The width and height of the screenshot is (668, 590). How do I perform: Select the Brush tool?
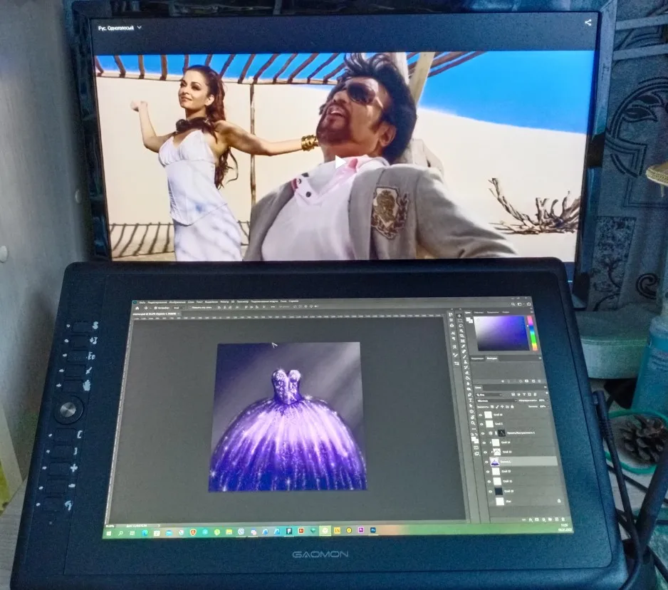(x=465, y=357)
